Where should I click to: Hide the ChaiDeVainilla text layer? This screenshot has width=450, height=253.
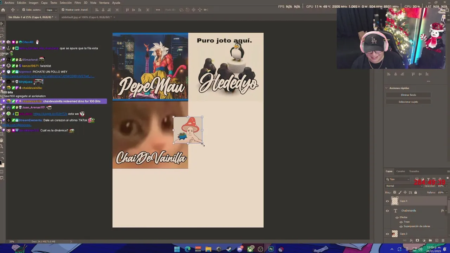click(x=387, y=211)
